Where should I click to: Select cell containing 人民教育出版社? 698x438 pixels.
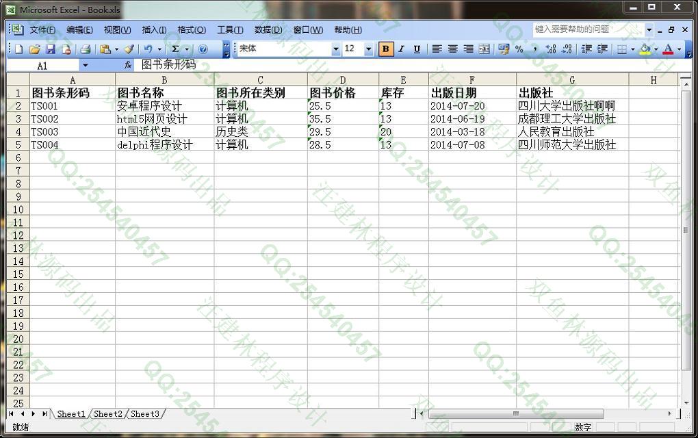coord(573,132)
